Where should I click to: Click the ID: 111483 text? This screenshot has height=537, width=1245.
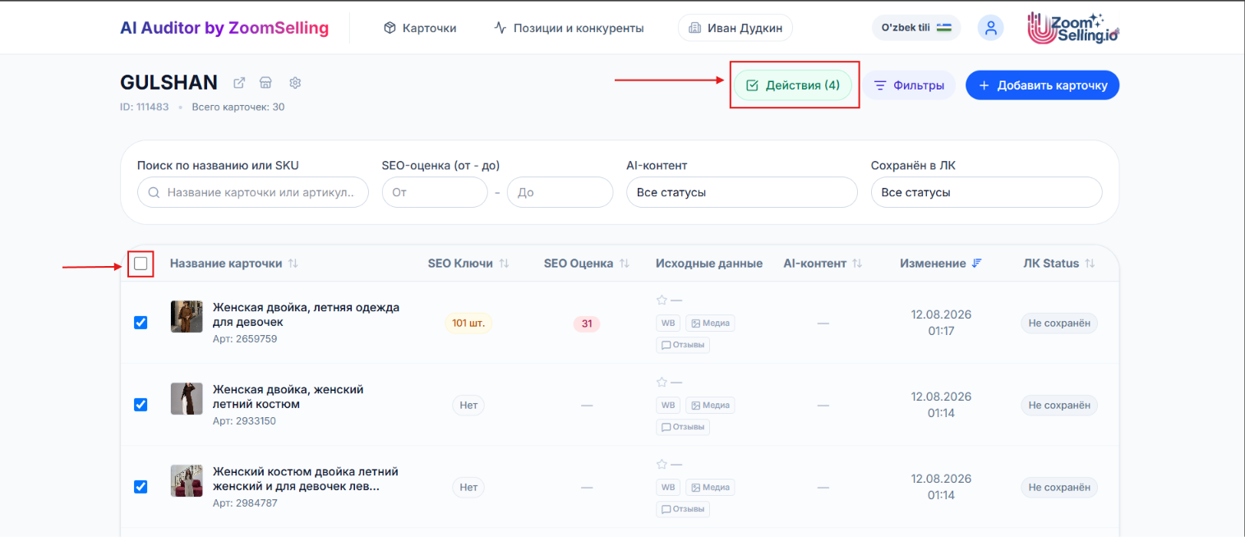[x=145, y=107]
